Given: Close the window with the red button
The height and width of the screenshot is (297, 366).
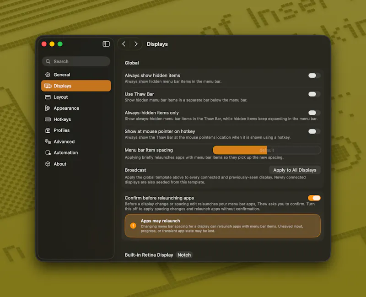Looking at the screenshot, I should [44, 44].
